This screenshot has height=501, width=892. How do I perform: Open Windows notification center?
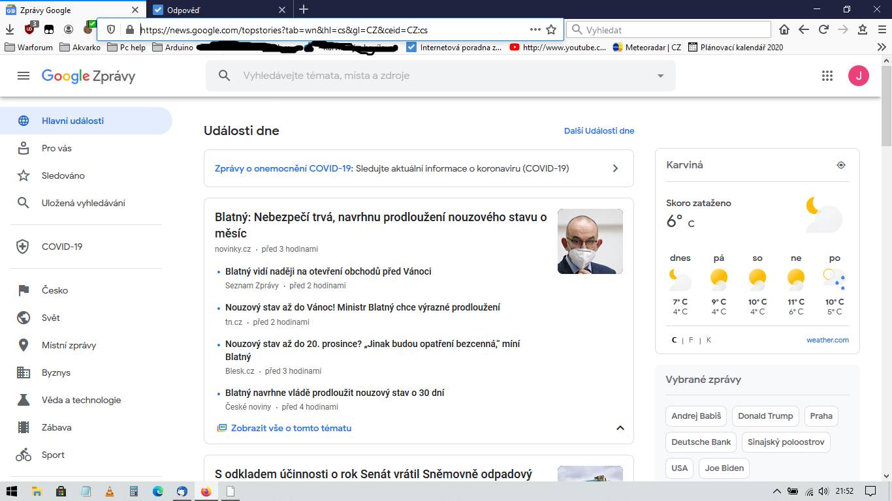(x=870, y=491)
